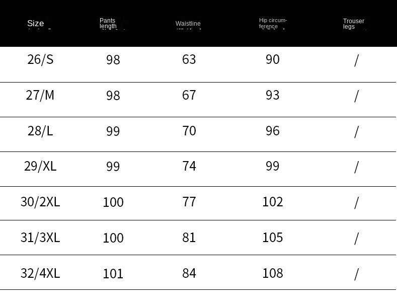Image resolution: width=397 pixels, height=308 pixels.
Task: Click the 26/S size row label
Action: (x=40, y=59)
